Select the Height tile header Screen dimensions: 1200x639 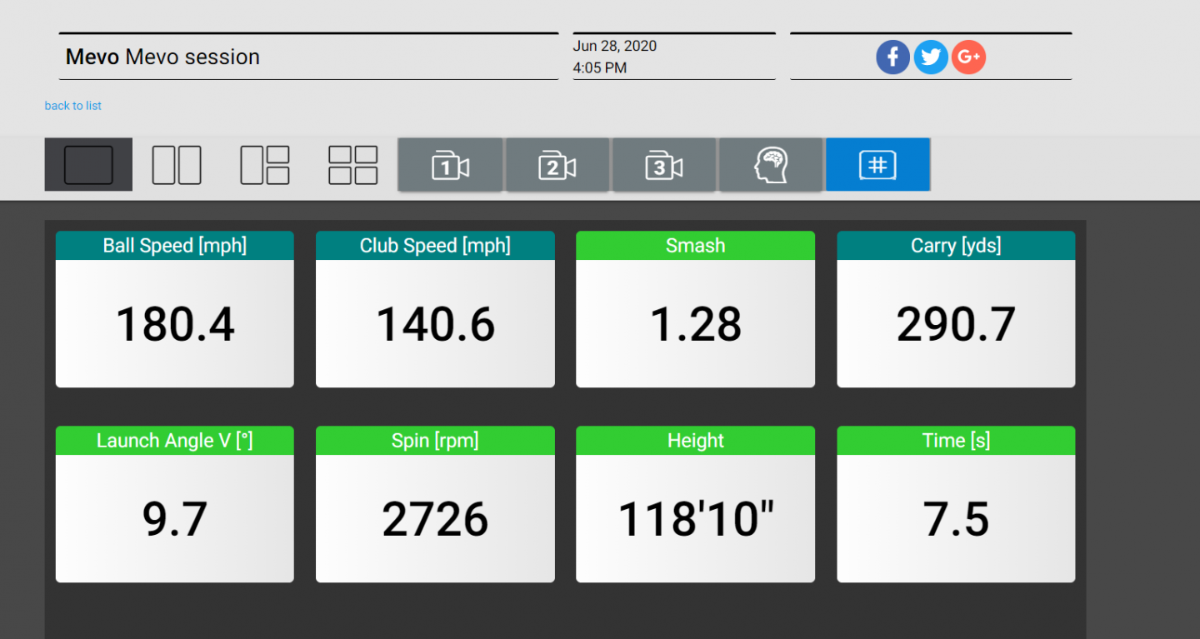(695, 441)
